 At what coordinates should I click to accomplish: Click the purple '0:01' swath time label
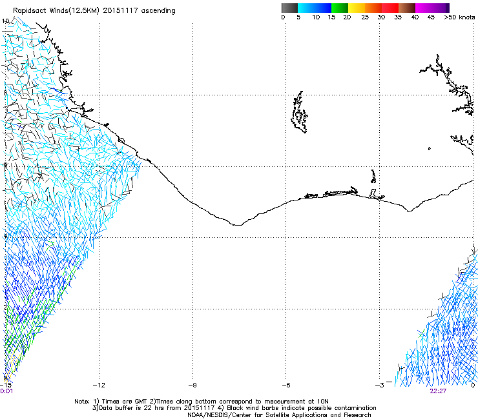[6, 391]
